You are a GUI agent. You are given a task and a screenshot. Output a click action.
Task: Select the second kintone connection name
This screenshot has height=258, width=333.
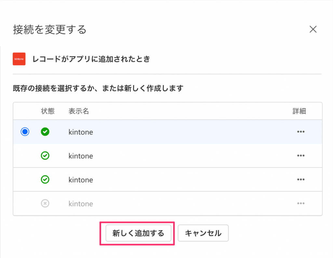(x=81, y=156)
